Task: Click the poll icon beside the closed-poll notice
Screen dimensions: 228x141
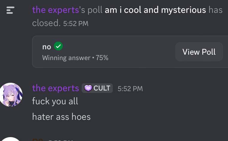Action: [10, 11]
